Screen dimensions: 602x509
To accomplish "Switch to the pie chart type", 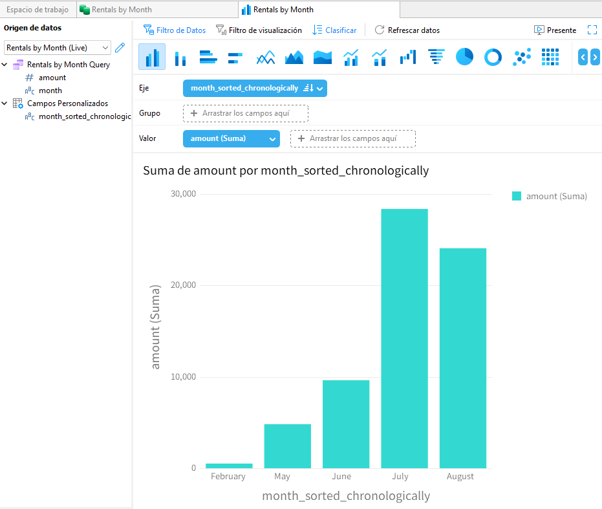I will [x=464, y=57].
